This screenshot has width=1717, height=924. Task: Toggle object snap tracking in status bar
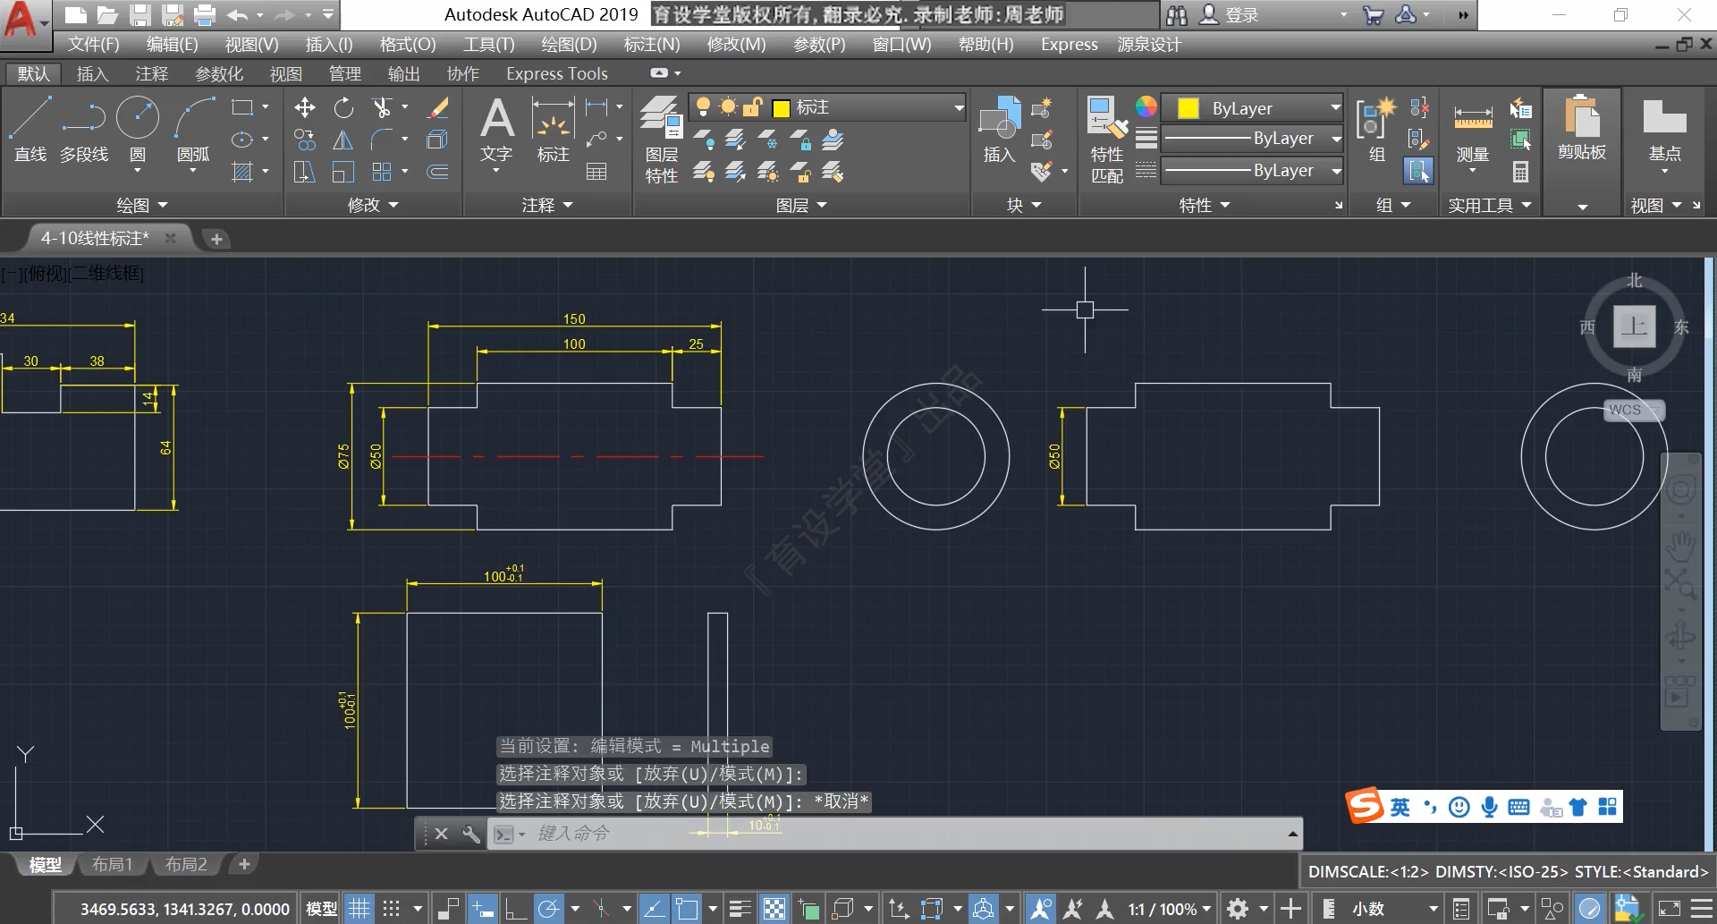[654, 909]
